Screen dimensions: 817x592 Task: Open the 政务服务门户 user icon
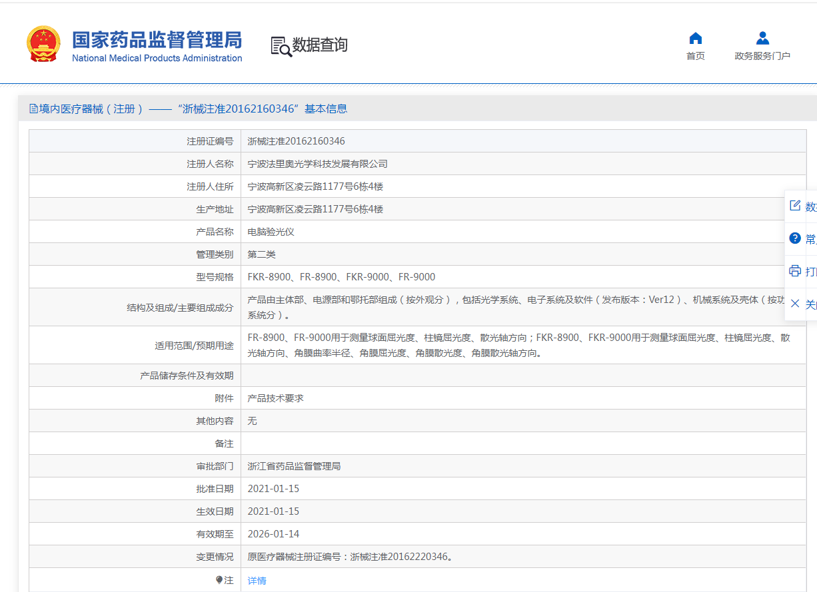tap(762, 38)
